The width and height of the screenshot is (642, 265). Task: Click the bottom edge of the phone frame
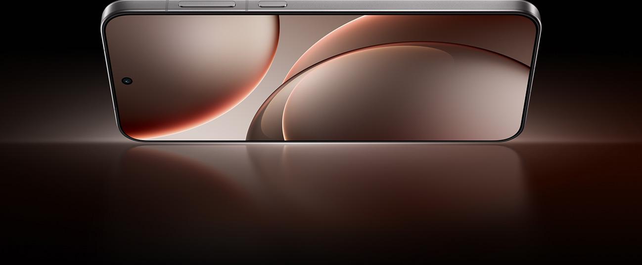click(321, 142)
